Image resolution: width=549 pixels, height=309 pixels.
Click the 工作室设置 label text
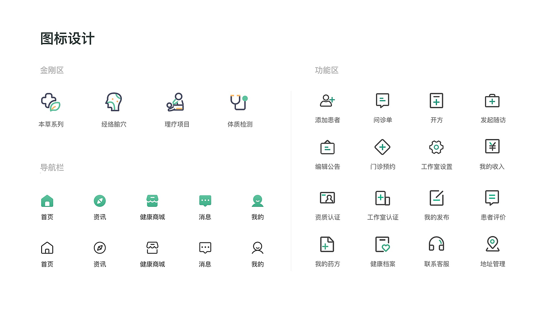click(437, 167)
